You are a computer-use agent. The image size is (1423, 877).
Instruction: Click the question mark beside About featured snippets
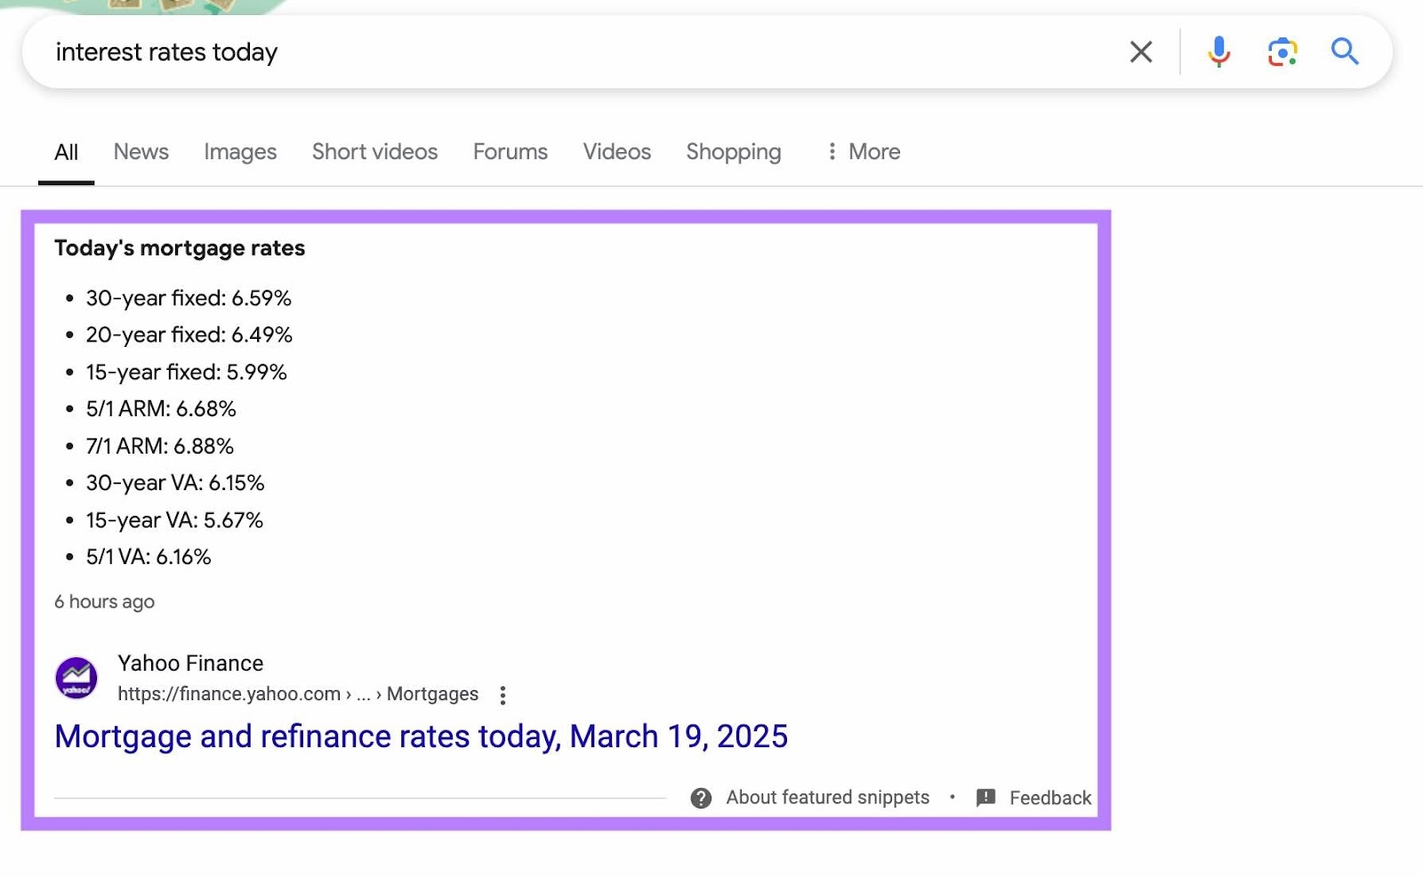click(702, 798)
